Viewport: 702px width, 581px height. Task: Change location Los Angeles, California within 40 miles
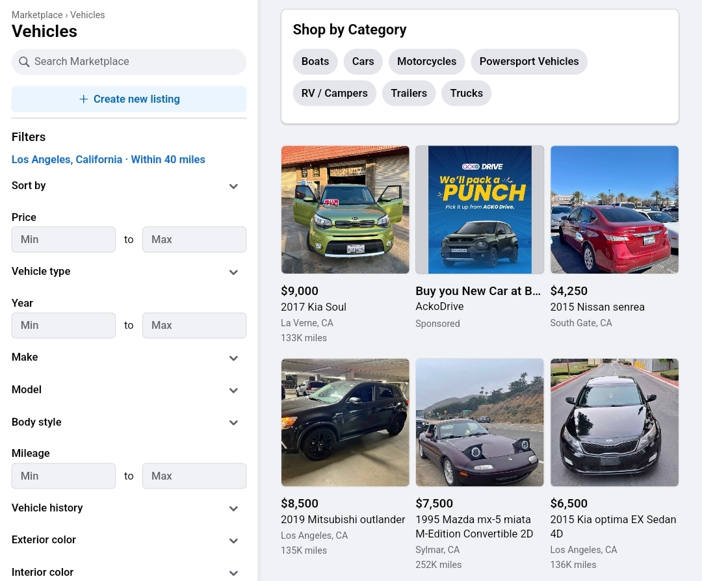(109, 159)
